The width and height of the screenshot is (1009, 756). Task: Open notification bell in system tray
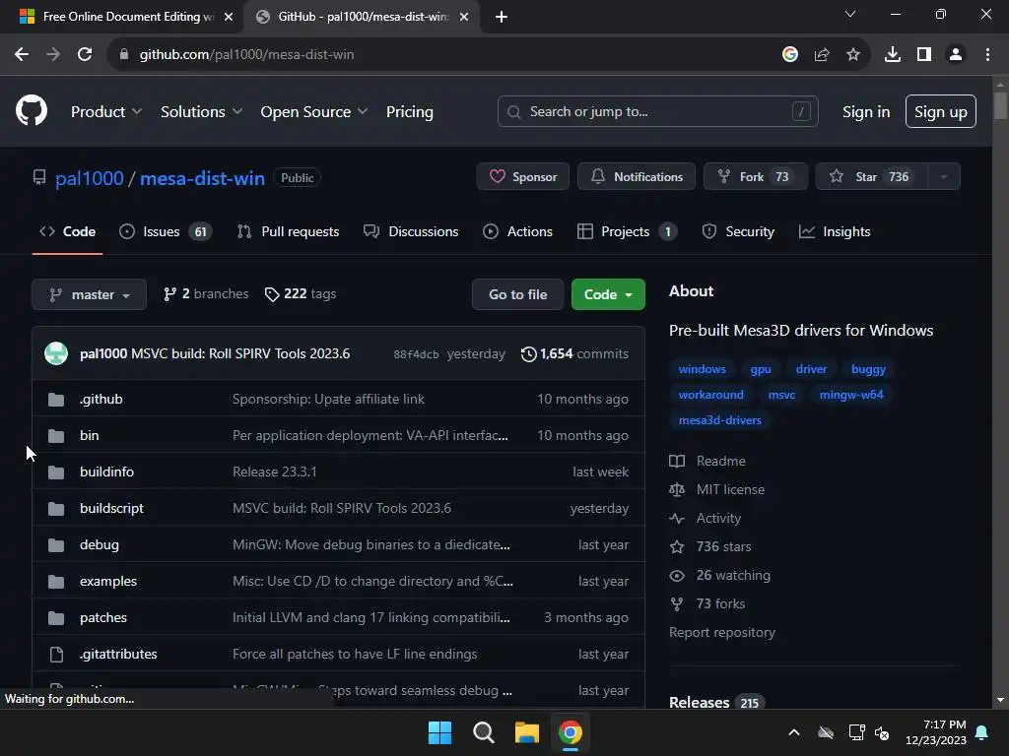click(x=982, y=732)
